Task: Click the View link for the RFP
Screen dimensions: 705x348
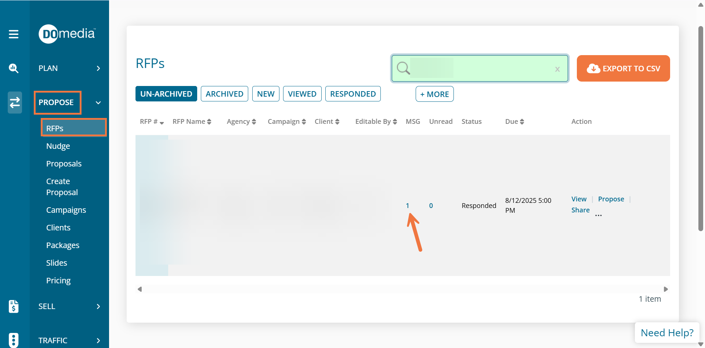Action: point(579,199)
